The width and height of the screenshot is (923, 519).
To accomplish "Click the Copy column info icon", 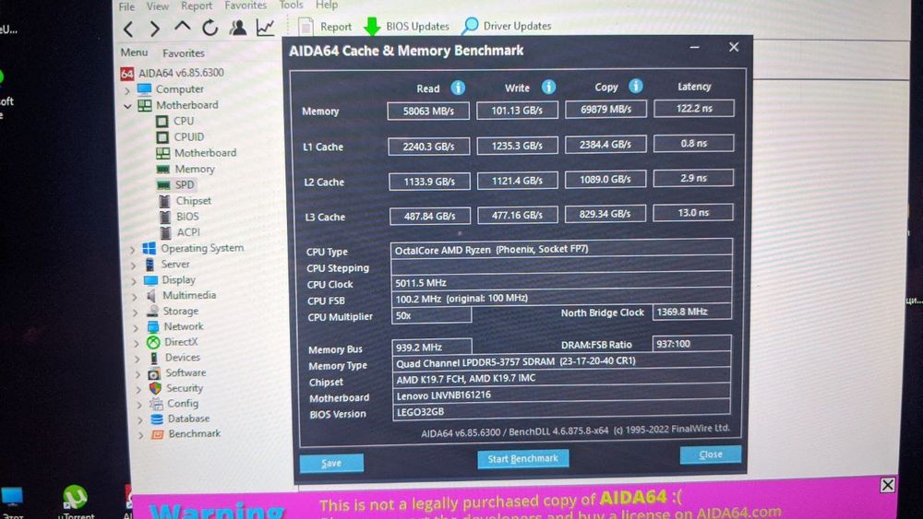I will click(x=636, y=86).
